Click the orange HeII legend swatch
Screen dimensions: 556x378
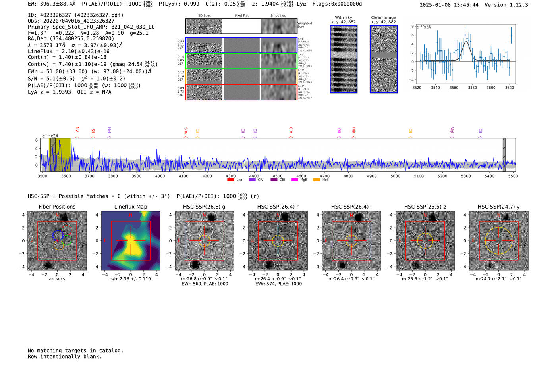pyautogui.click(x=317, y=180)
